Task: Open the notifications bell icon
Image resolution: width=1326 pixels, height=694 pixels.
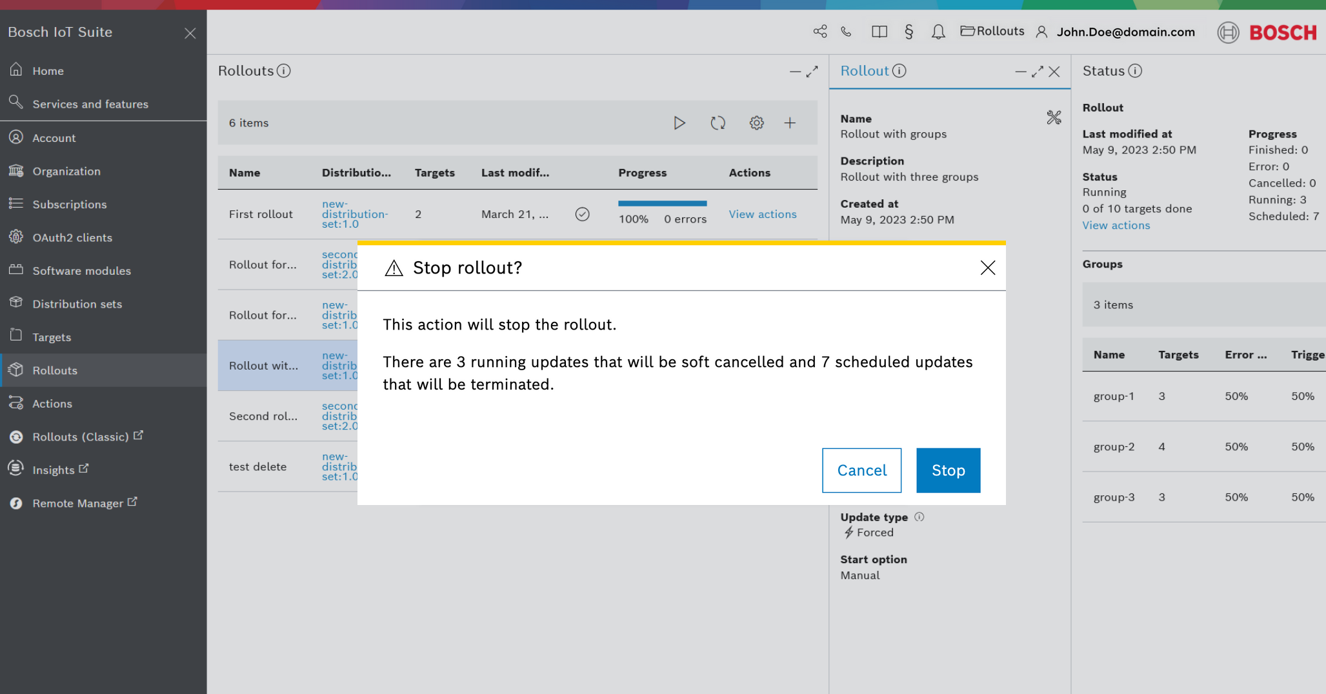Action: click(x=938, y=32)
